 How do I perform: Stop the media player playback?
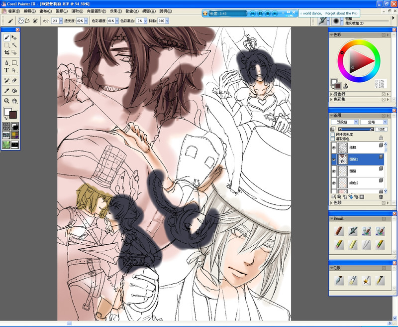[268, 13]
